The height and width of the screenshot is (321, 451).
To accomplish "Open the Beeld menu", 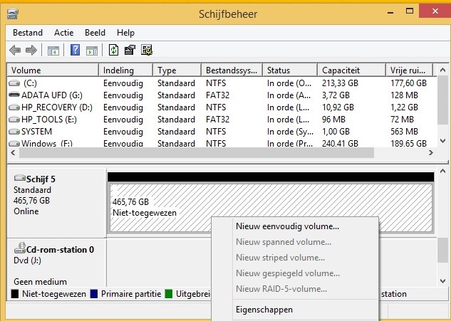I will click(95, 33).
